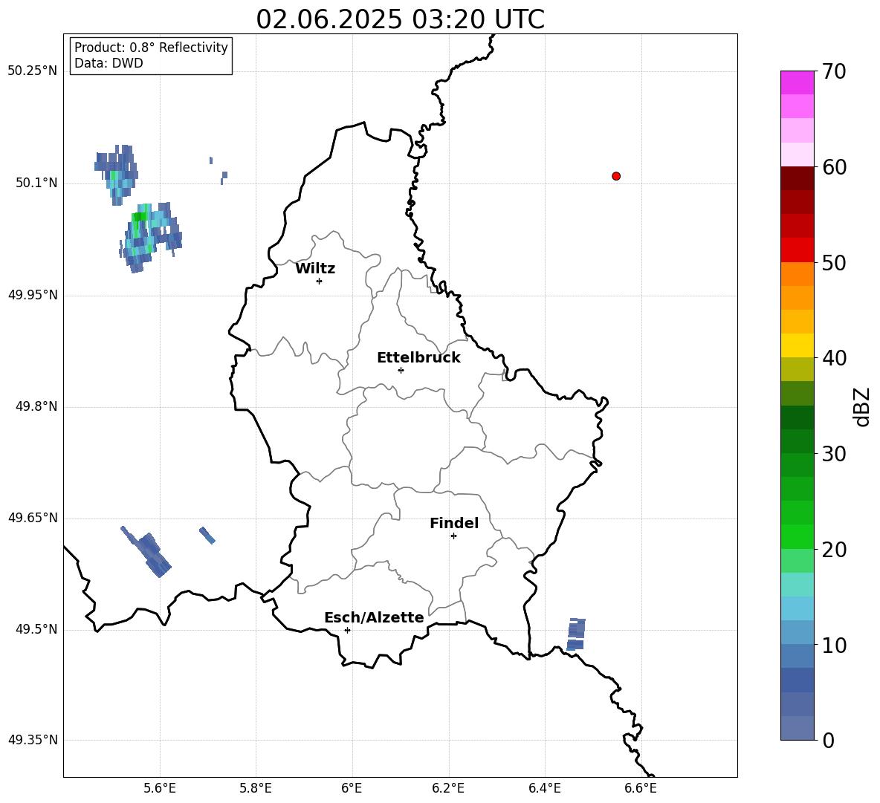Click the cross marker below Ettelbruck
The image size is (880, 803).
(401, 370)
